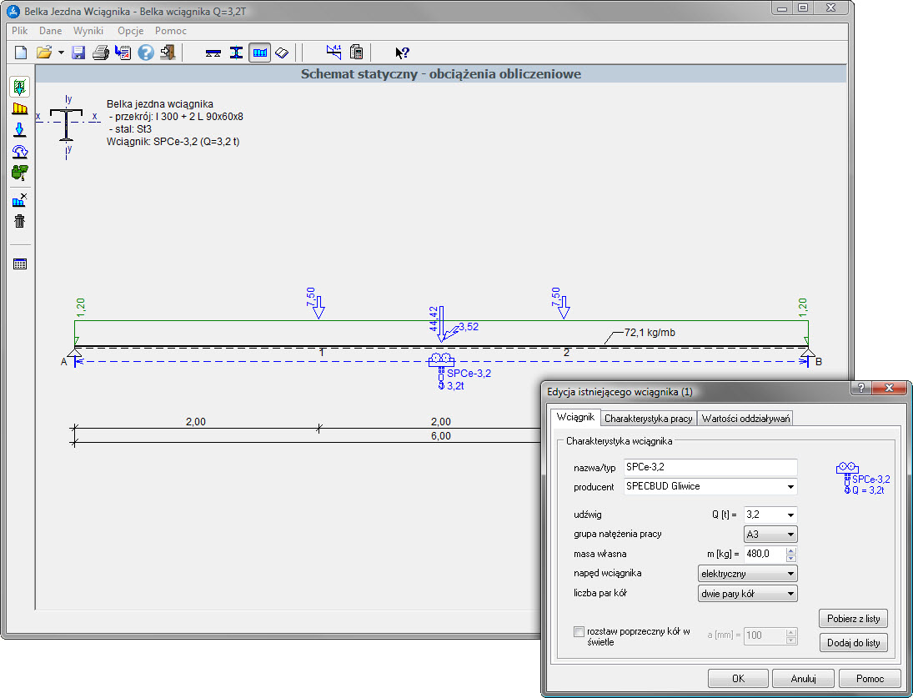
Task: Click the 'masa własna' spinner up arrow
Action: click(x=791, y=550)
